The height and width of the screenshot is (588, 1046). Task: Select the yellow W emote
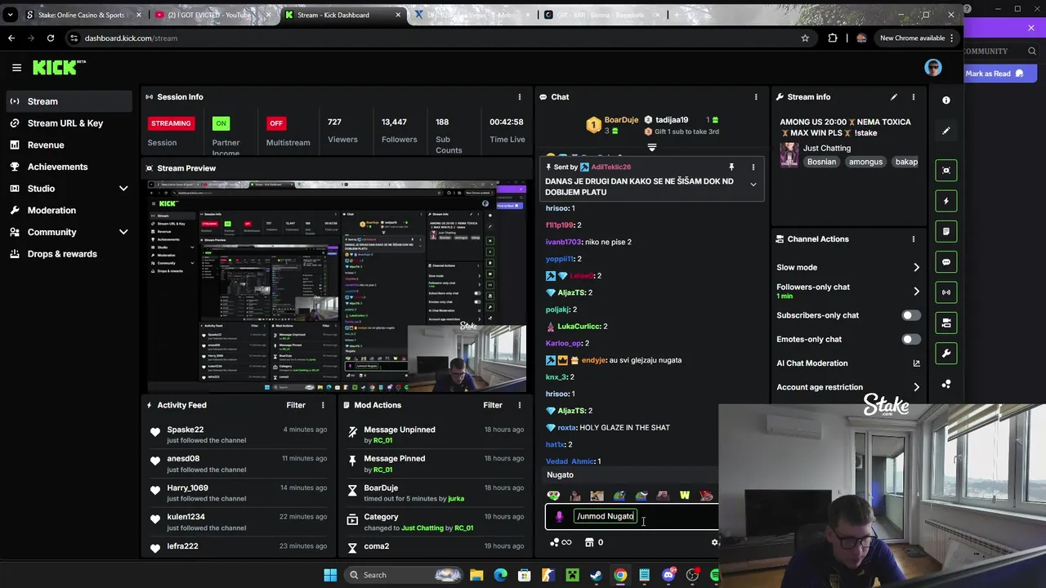pos(685,496)
